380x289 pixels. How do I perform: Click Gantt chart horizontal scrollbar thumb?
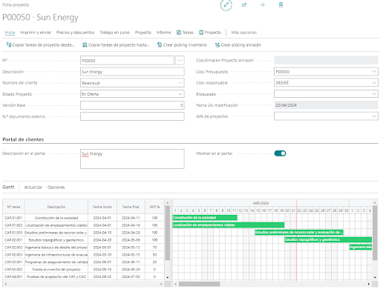point(200,284)
